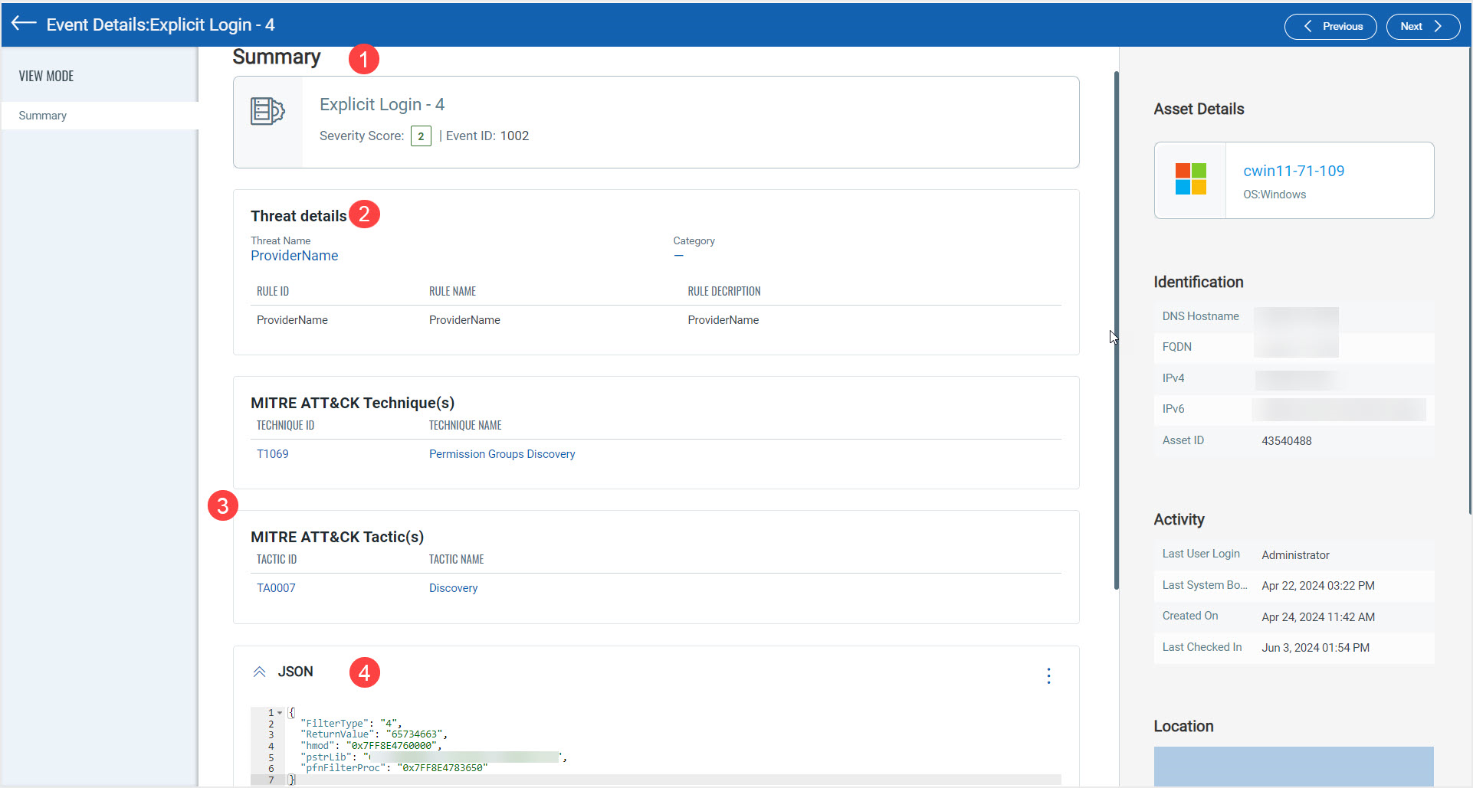Image resolution: width=1473 pixels, height=788 pixels.
Task: Click the back arrow in the header
Action: 24,24
